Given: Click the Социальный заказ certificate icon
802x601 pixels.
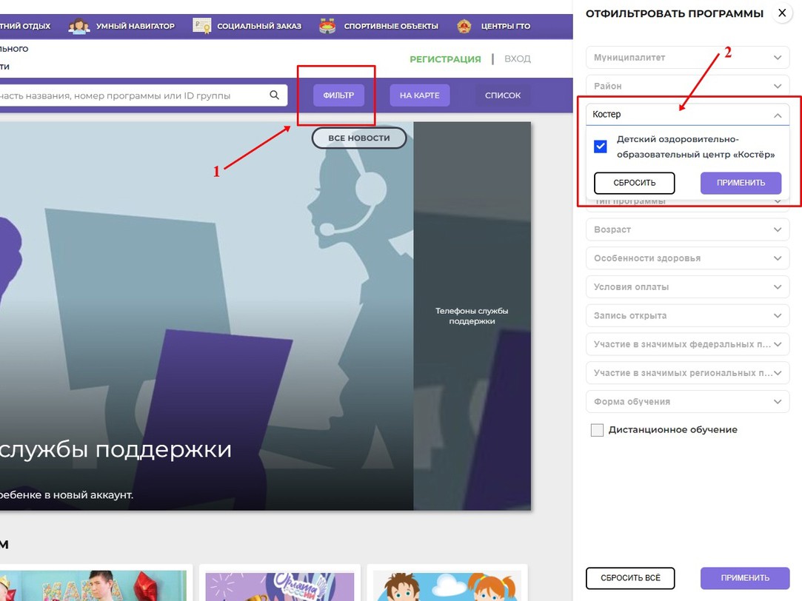Looking at the screenshot, I should coord(201,26).
